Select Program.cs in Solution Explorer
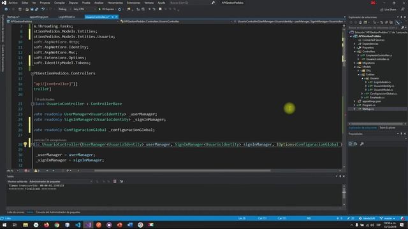This screenshot has width=408, height=229. 368,105
